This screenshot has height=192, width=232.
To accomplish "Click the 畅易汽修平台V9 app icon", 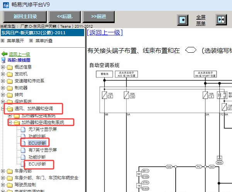I will (6, 5).
